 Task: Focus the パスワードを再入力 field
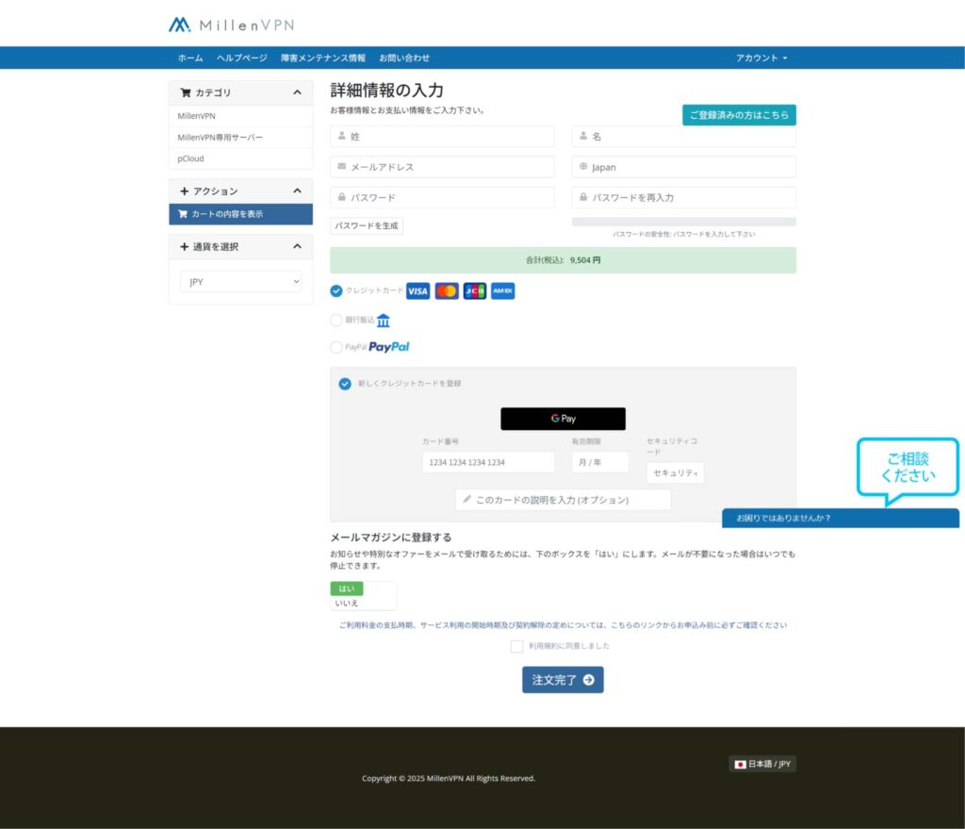(684, 197)
